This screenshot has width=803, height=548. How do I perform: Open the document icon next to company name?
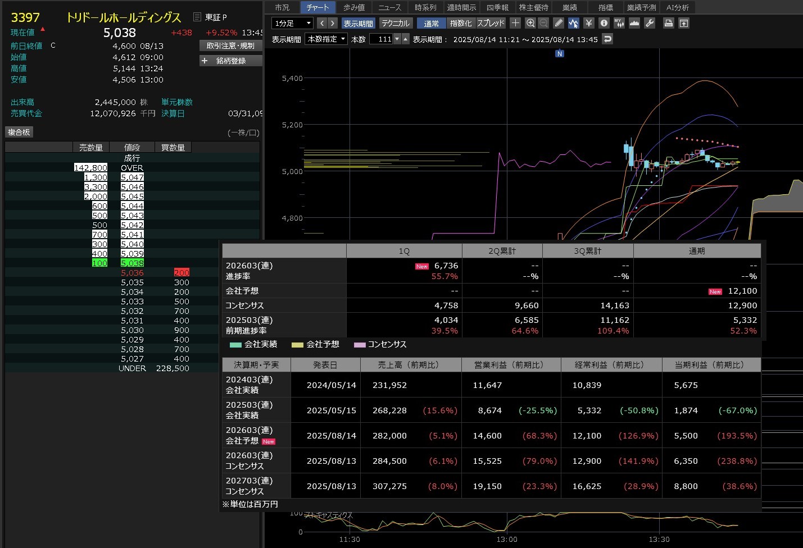pyautogui.click(x=197, y=17)
